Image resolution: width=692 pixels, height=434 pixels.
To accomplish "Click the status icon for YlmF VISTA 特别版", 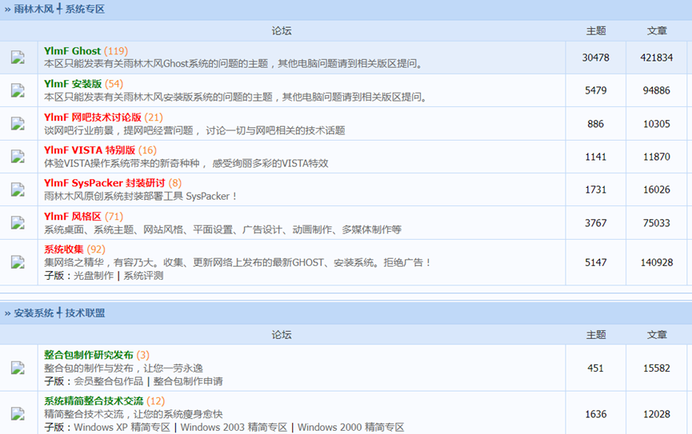I will (18, 157).
